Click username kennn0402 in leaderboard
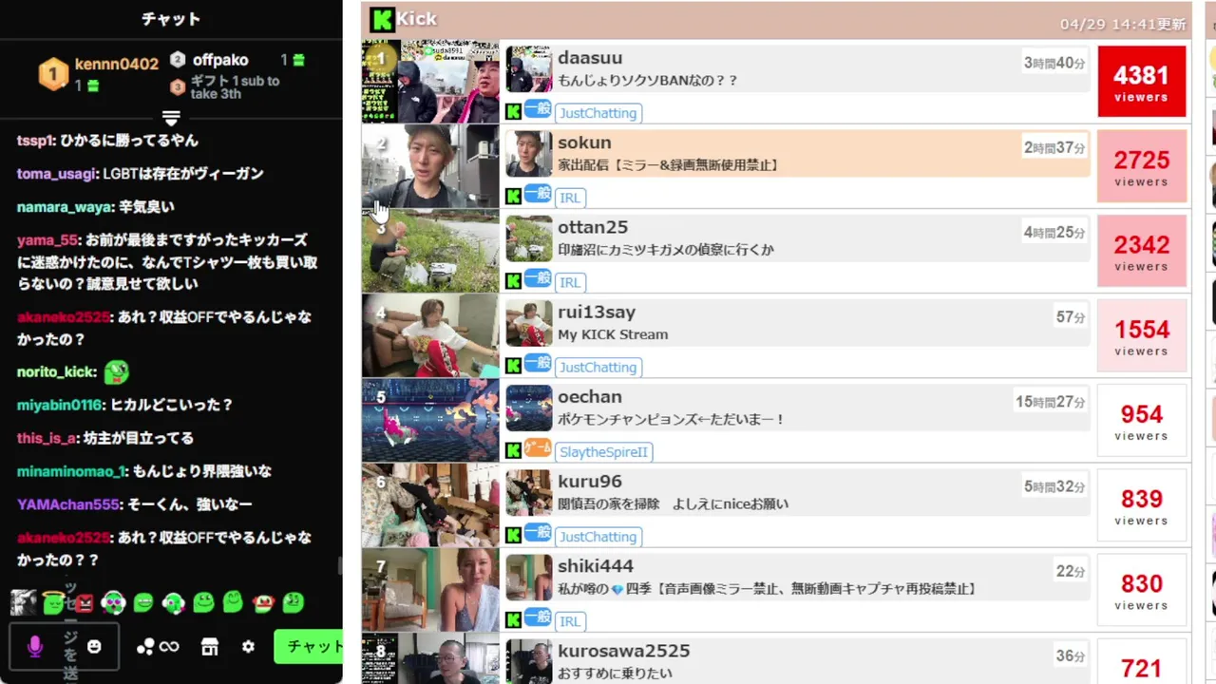The height and width of the screenshot is (684, 1216). point(117,64)
